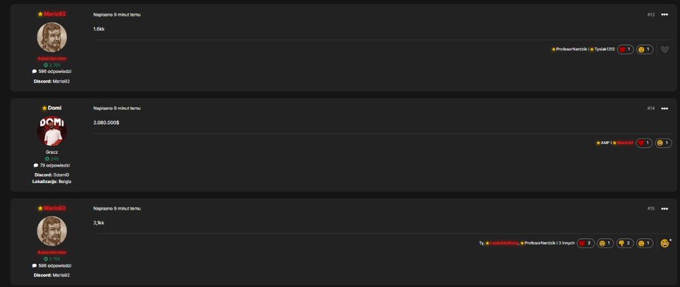This screenshot has height=287, width=680.
Task: Open Domi's profile avatar
Action: (x=52, y=131)
